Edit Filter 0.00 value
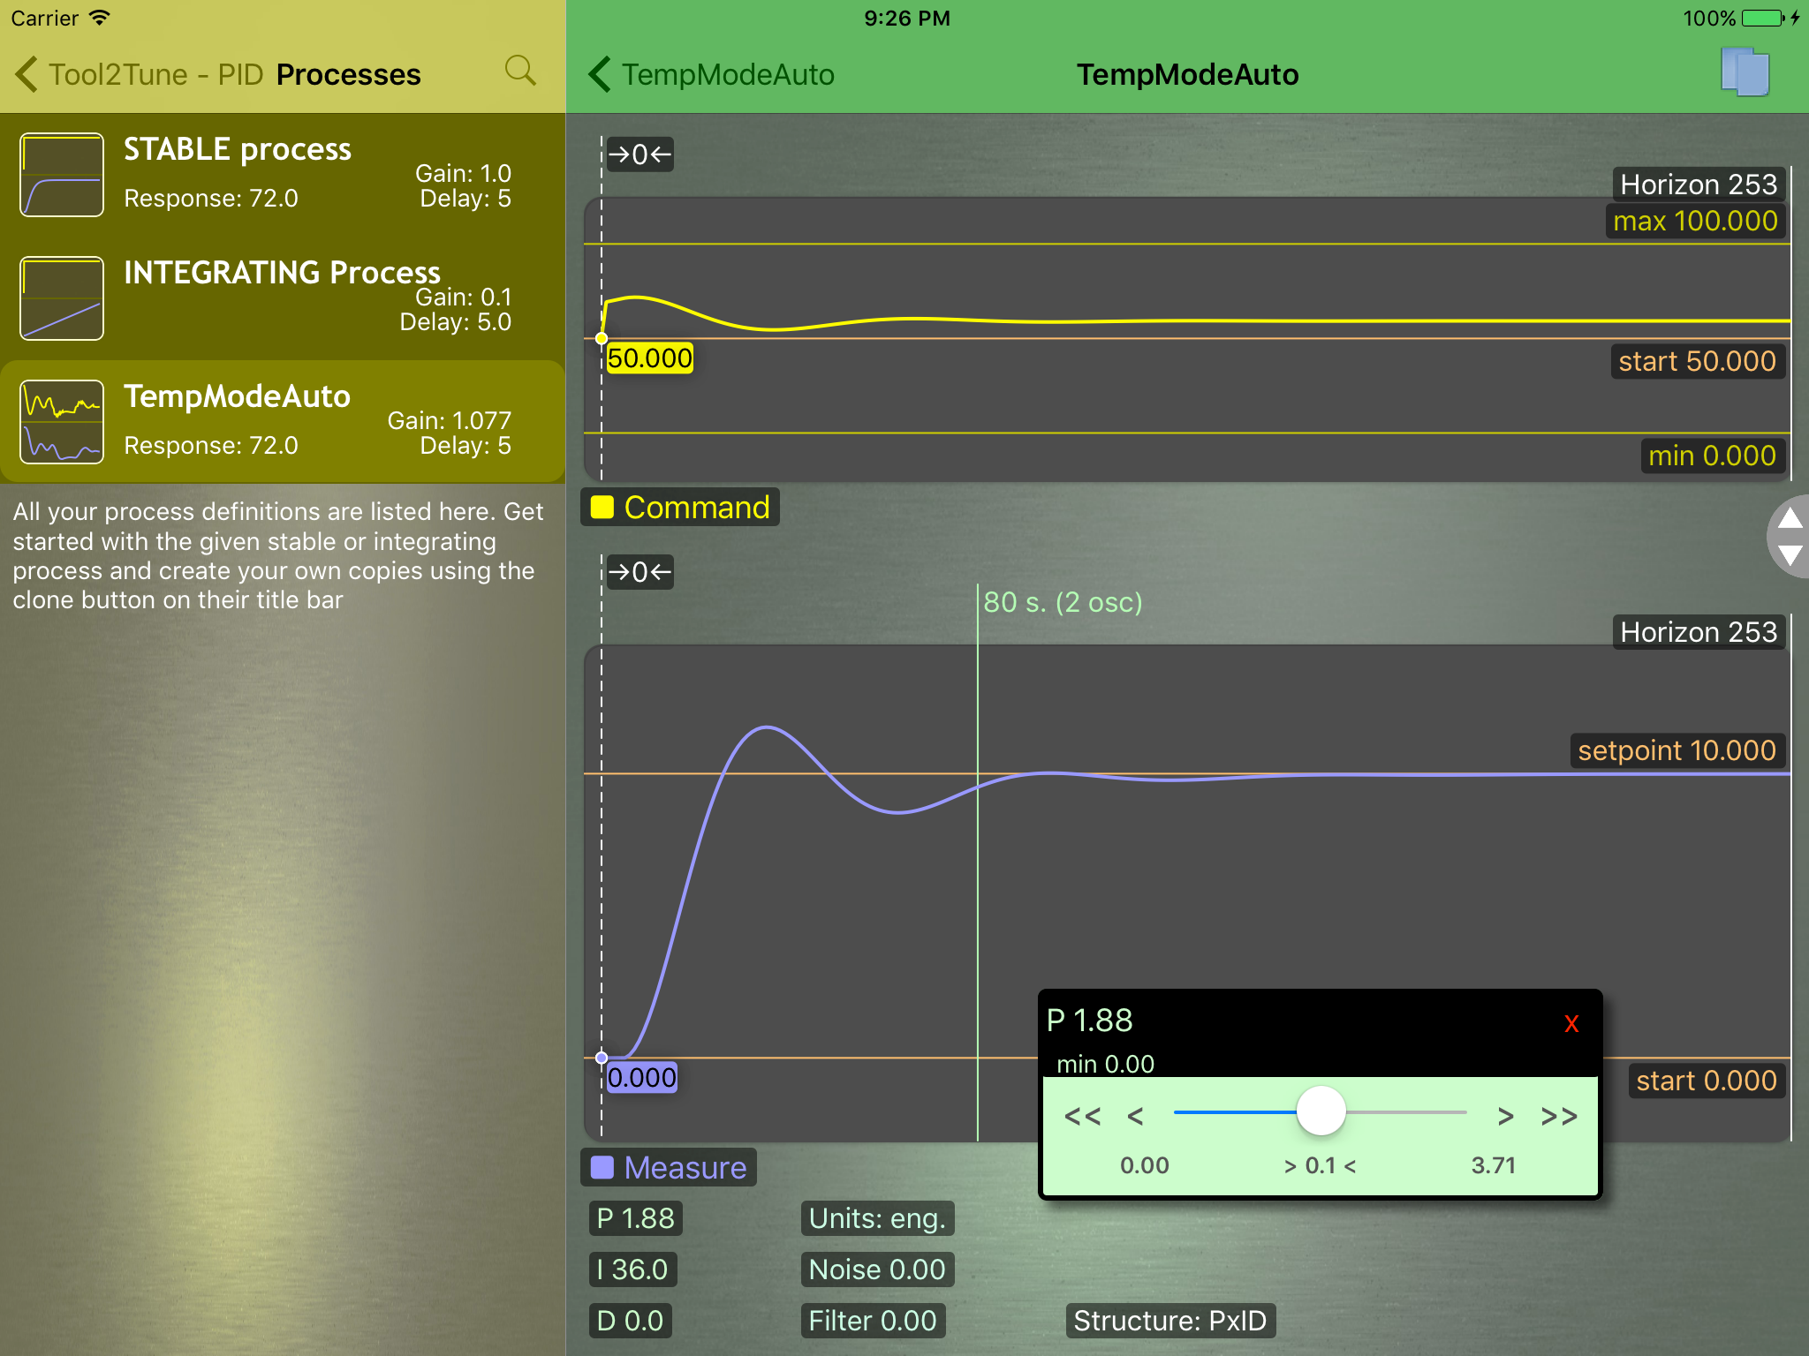Screen dimensions: 1809x1356 pos(873,1321)
